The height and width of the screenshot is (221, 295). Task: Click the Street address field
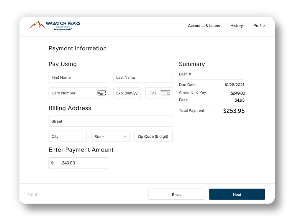point(111,121)
